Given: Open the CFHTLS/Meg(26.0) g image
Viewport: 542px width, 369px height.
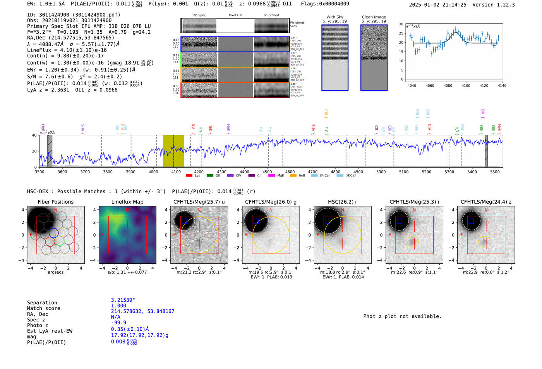Looking at the screenshot, I should 271,235.
